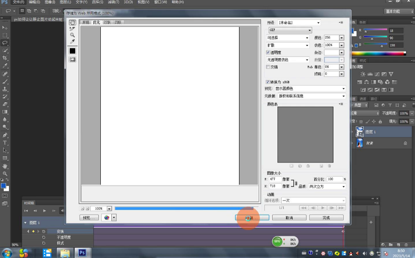Select the Eyedropper tool in Save for Web dialog

click(x=72, y=41)
